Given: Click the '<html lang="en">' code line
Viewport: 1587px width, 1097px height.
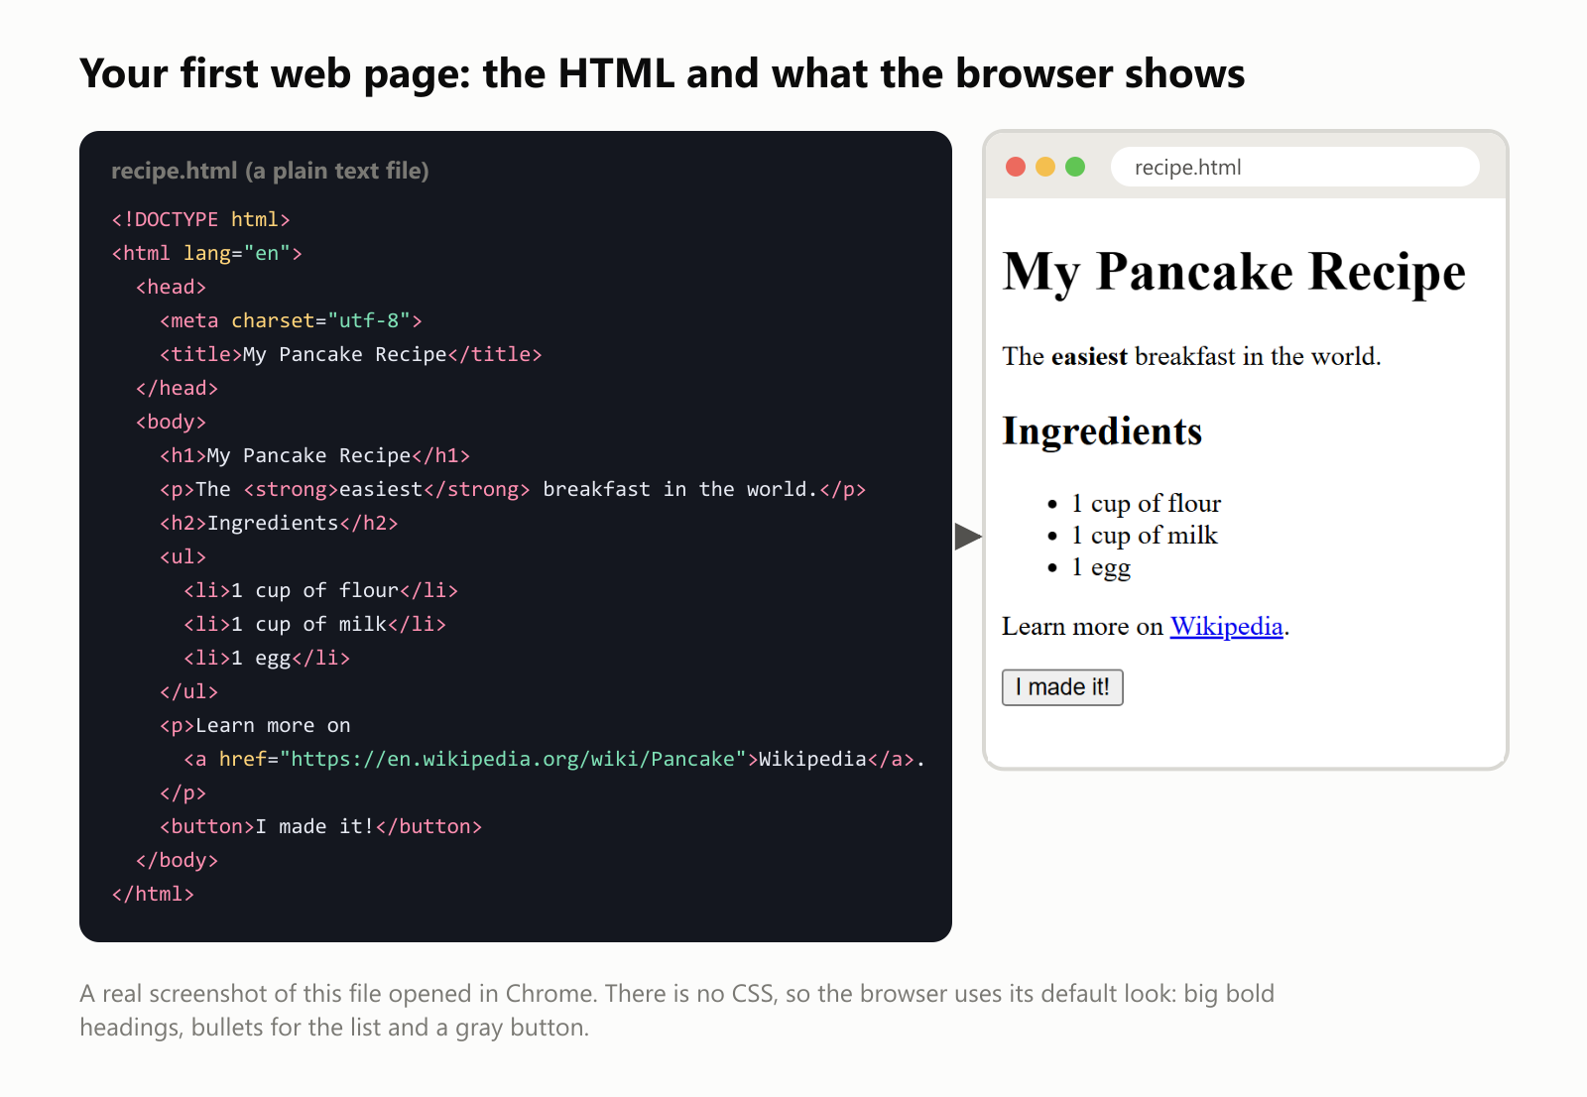Looking at the screenshot, I should [207, 253].
